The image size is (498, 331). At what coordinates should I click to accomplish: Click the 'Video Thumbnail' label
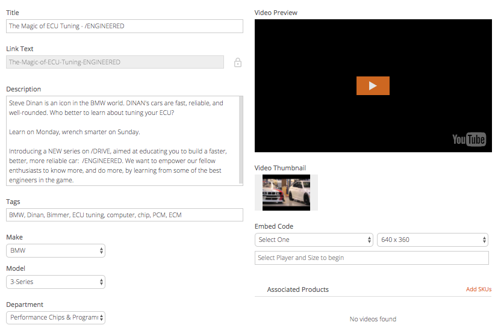[280, 168]
